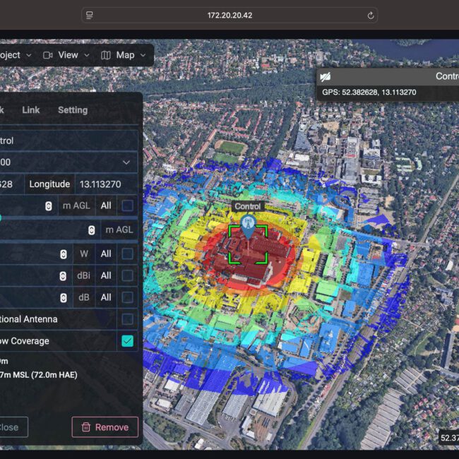Tick the checkbox next to dBi All
The height and width of the screenshot is (459, 459).
pos(127,275)
